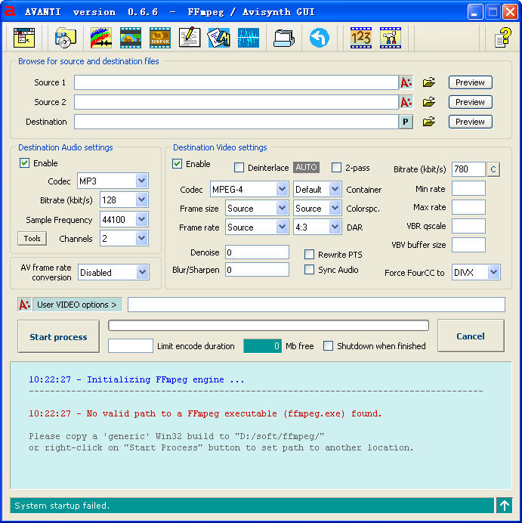Click the VBV buffer size field

468,245
